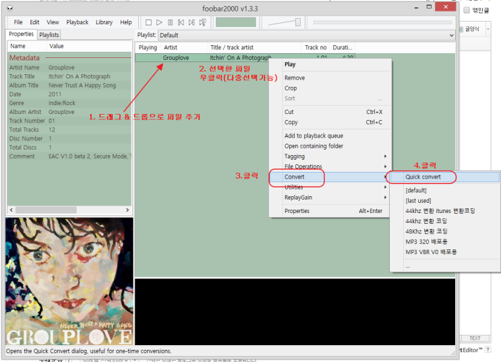
Task: Start playback with the Play icon
Action: click(159, 22)
